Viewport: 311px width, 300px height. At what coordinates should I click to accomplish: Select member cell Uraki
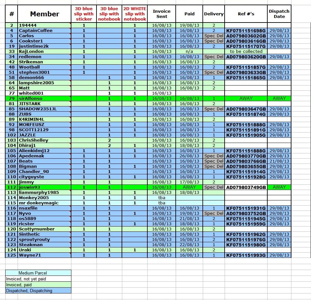tap(44, 250)
